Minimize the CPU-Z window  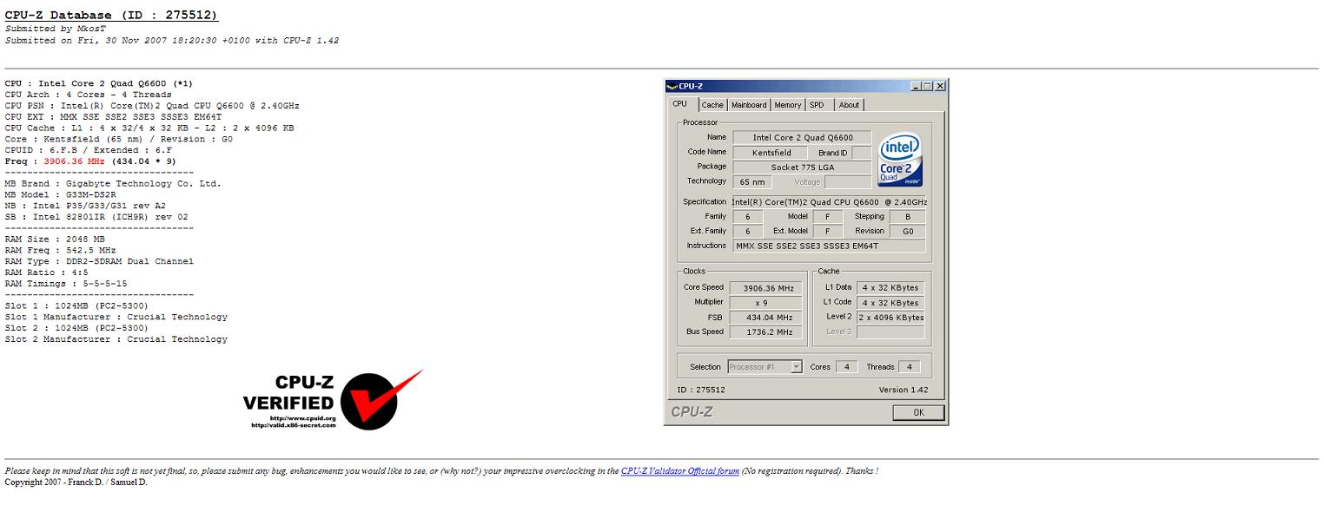917,86
